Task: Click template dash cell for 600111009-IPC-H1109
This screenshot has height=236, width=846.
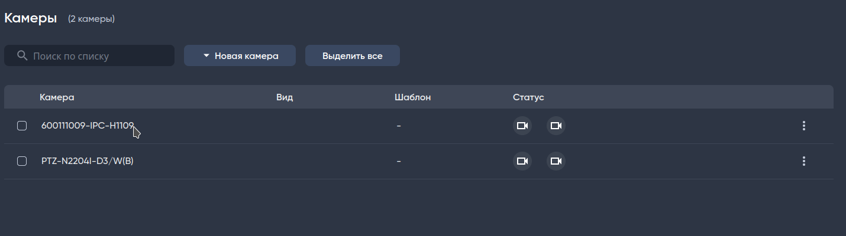Action: (399, 126)
